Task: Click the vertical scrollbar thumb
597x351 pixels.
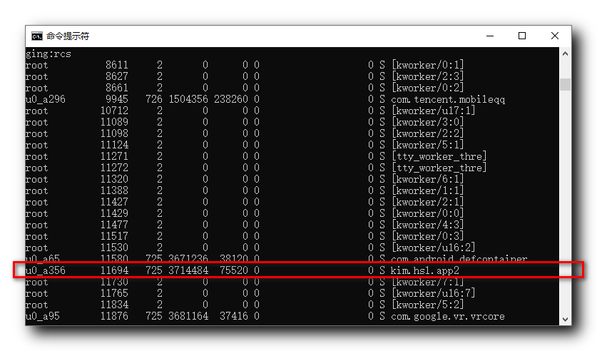Action: (565, 84)
